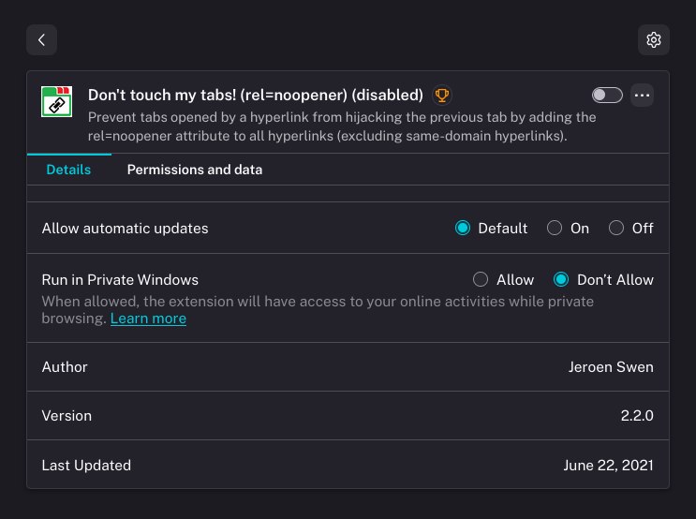Click the author name Jeroen Swen
The width and height of the screenshot is (696, 519).
coord(610,366)
